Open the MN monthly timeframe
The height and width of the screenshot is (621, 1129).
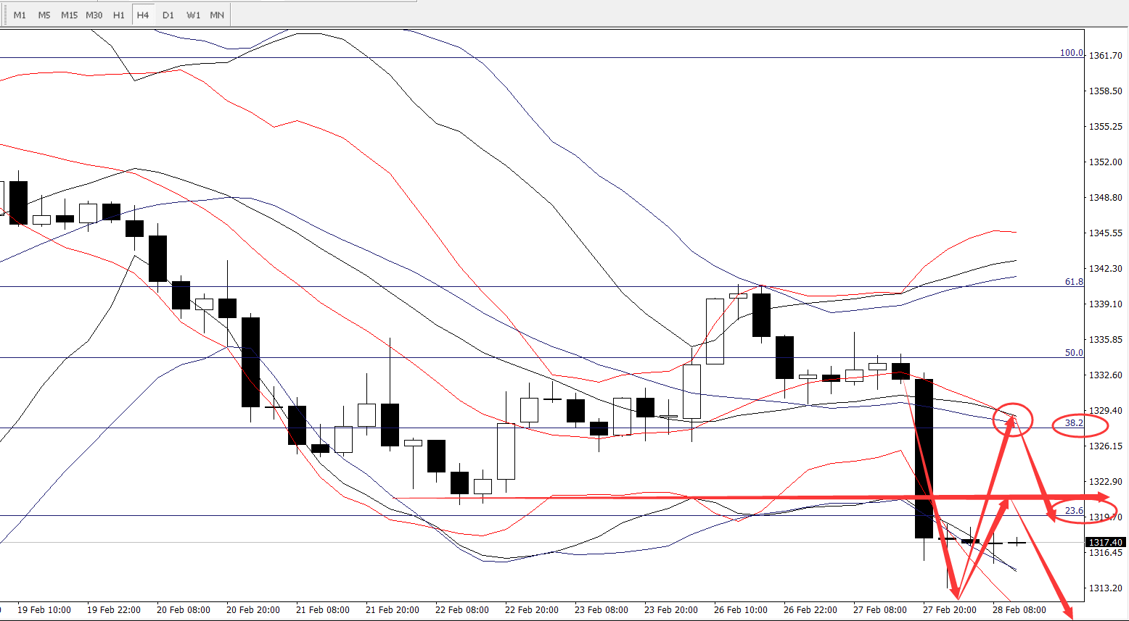(x=217, y=15)
